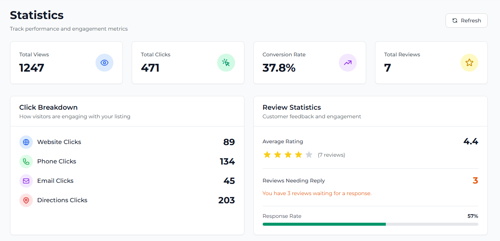The height and width of the screenshot is (241, 500).
Task: Click the first star in the rating row
Action: tap(267, 154)
